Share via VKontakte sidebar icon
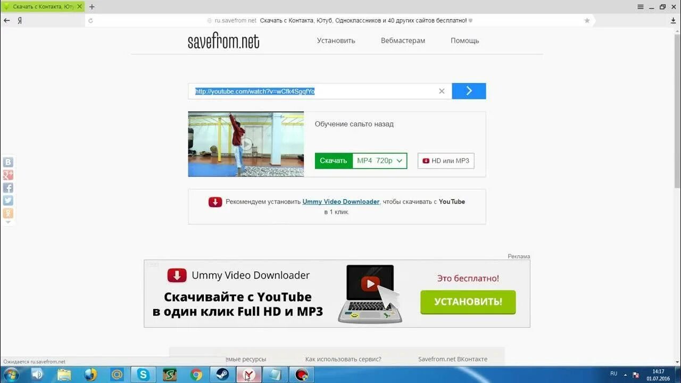This screenshot has width=681, height=383. 8,162
